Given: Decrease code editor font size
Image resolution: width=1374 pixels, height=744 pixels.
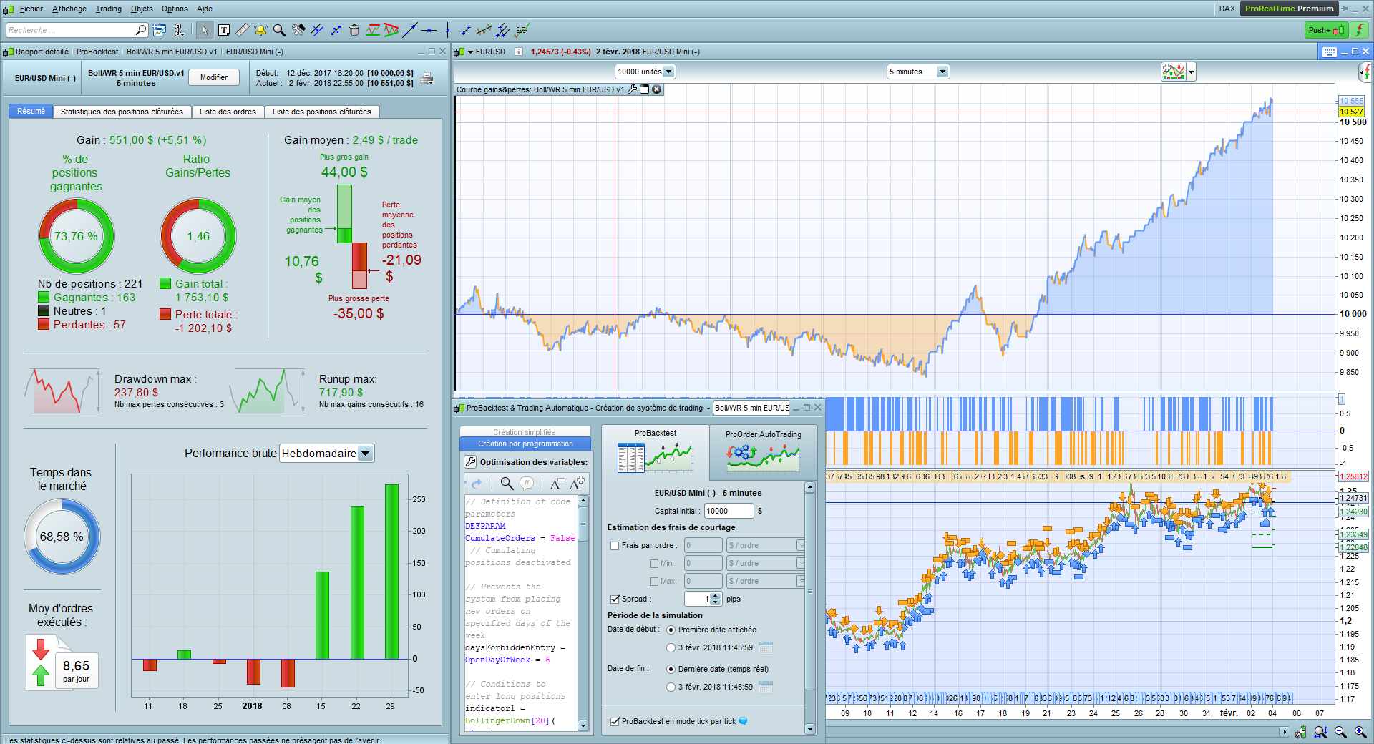Looking at the screenshot, I should coord(557,484).
